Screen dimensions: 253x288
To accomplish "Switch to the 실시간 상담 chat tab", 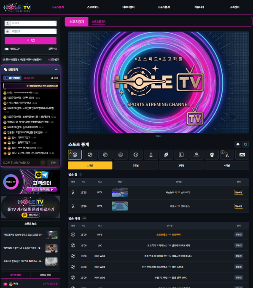I will [29, 78].
